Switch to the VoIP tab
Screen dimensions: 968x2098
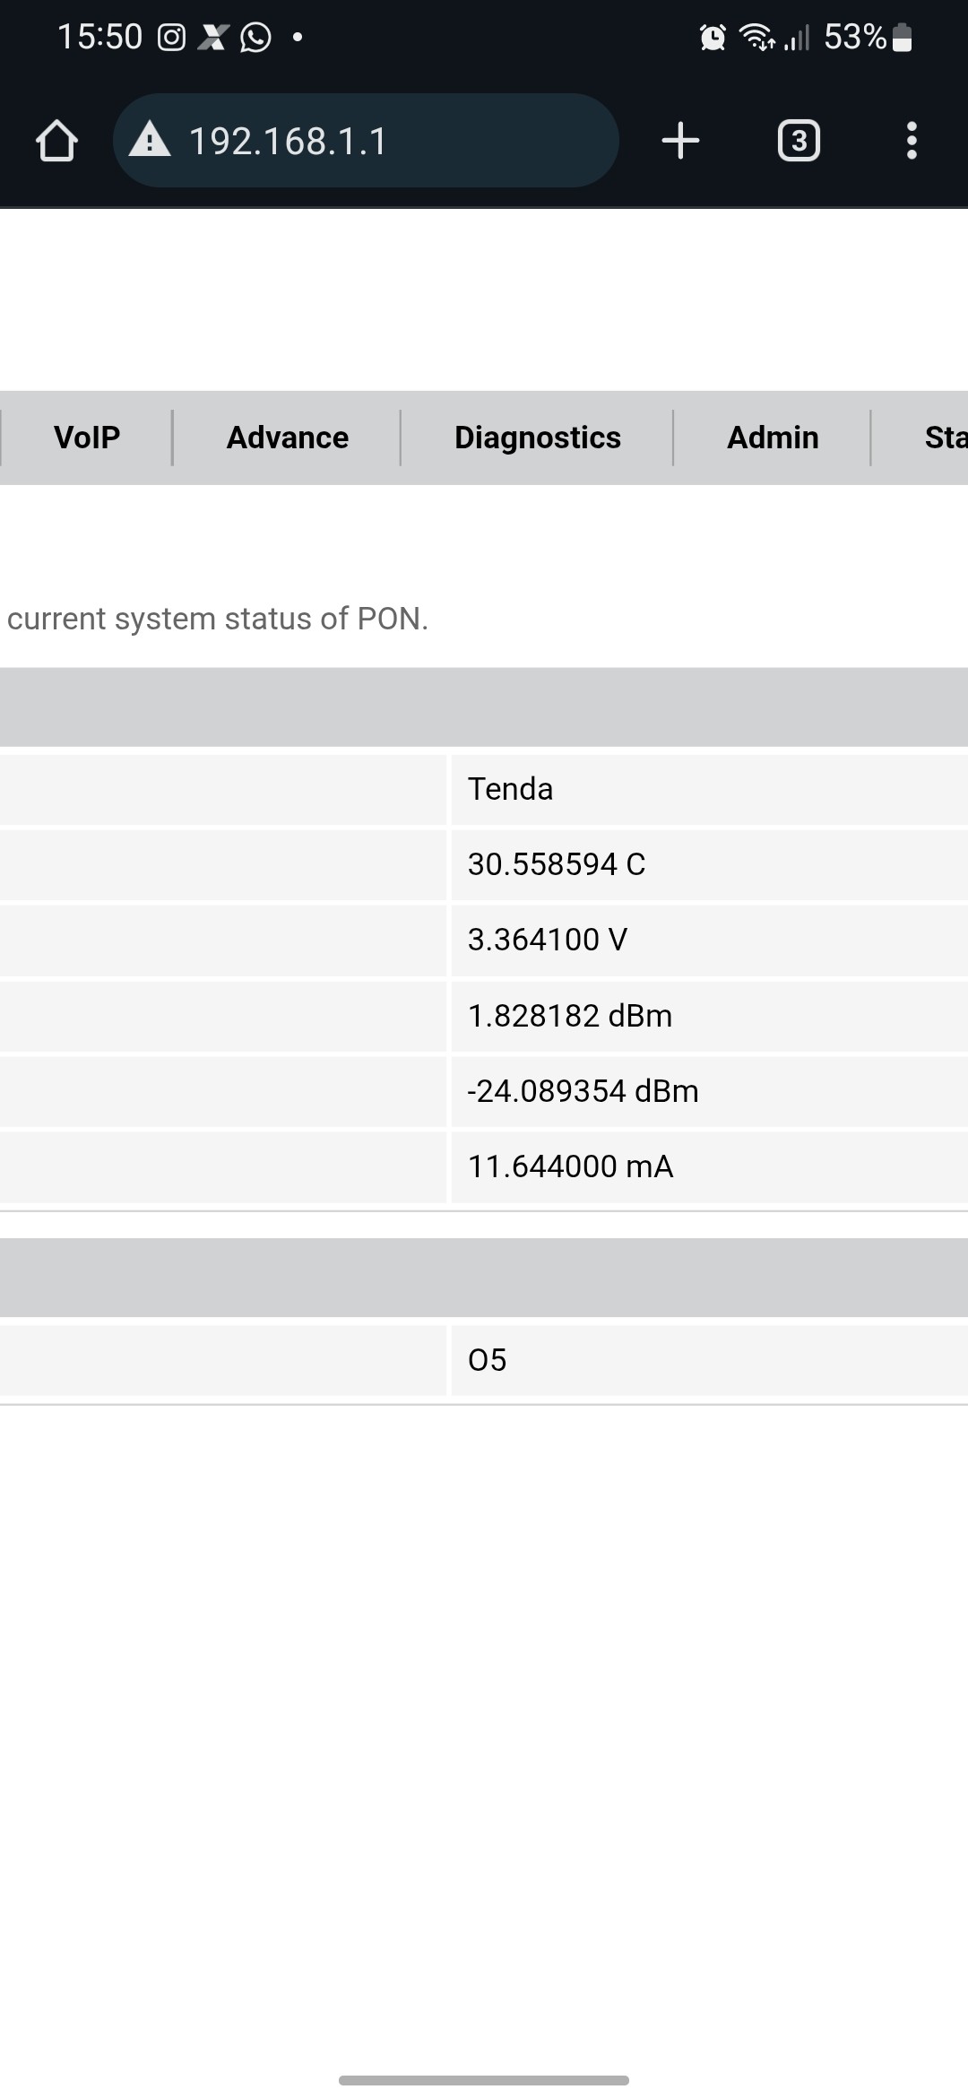tap(87, 438)
